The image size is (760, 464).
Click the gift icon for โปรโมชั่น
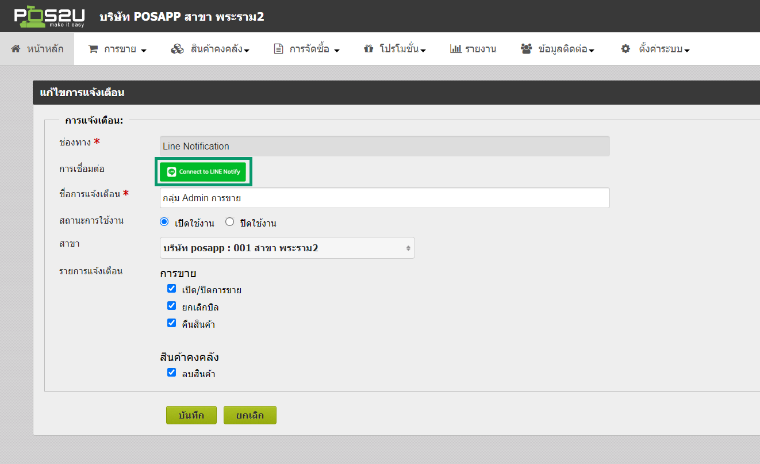click(x=369, y=49)
